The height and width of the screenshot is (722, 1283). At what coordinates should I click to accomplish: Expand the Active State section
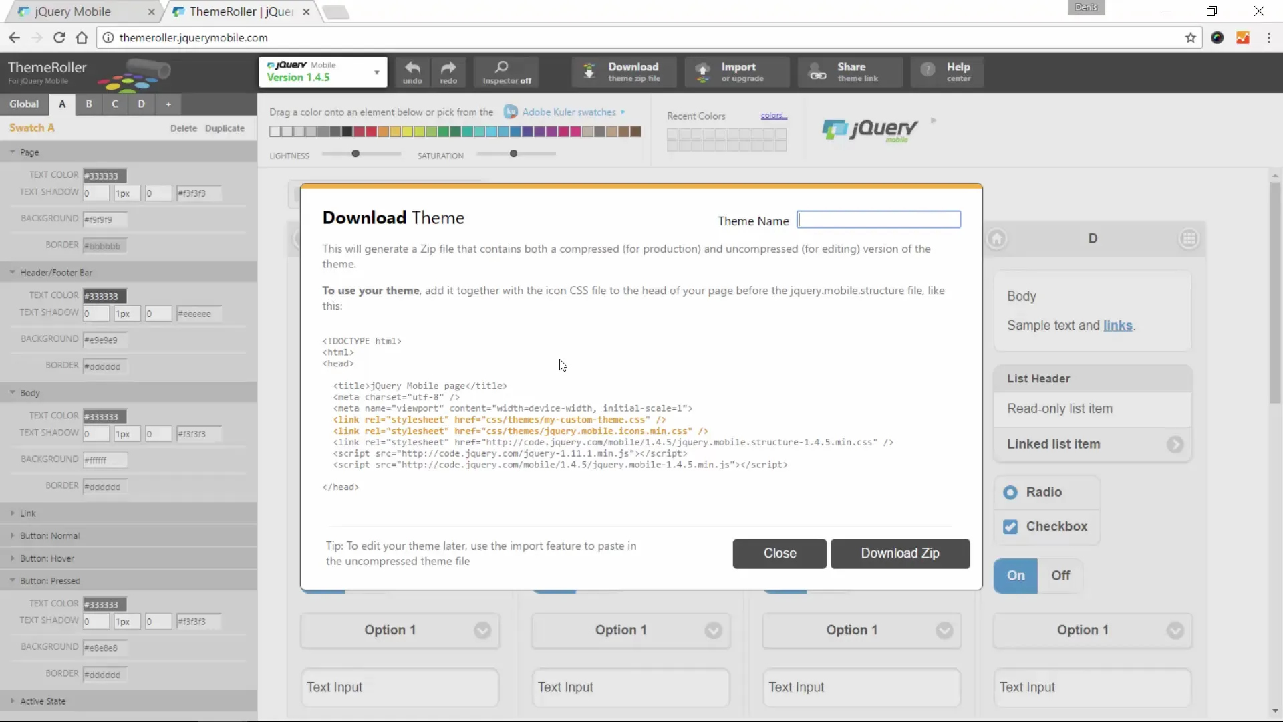(128, 701)
